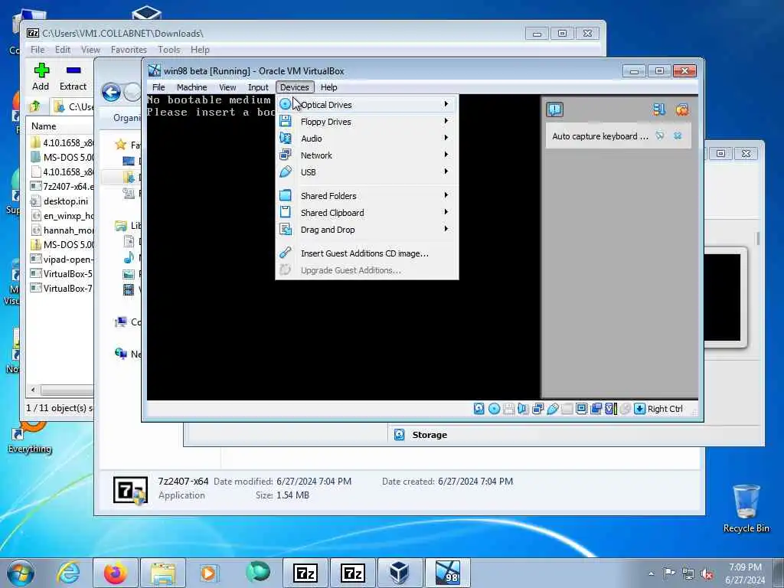
Task: Click the optical drive status bar icon
Action: coord(494,409)
